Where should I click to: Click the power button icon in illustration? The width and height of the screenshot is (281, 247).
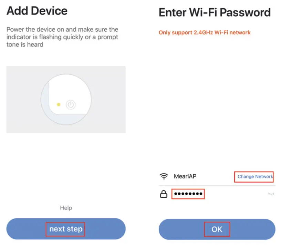(71, 105)
